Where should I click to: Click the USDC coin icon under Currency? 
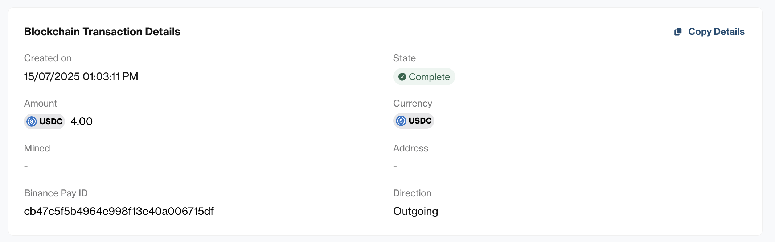point(401,121)
